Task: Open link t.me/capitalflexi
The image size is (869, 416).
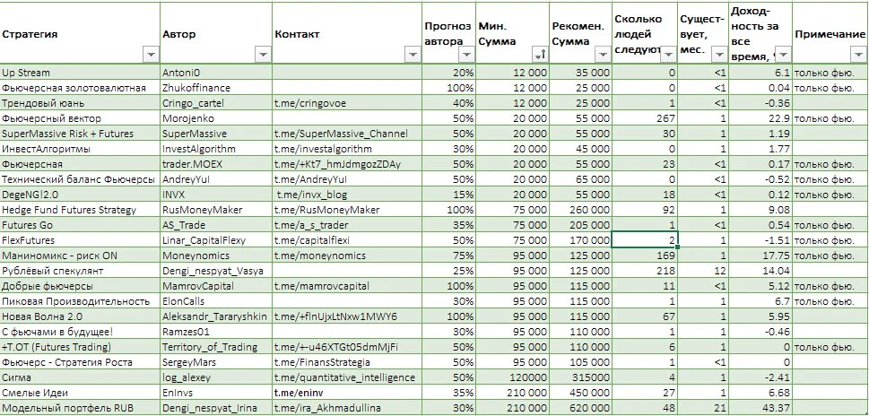Action: (312, 240)
